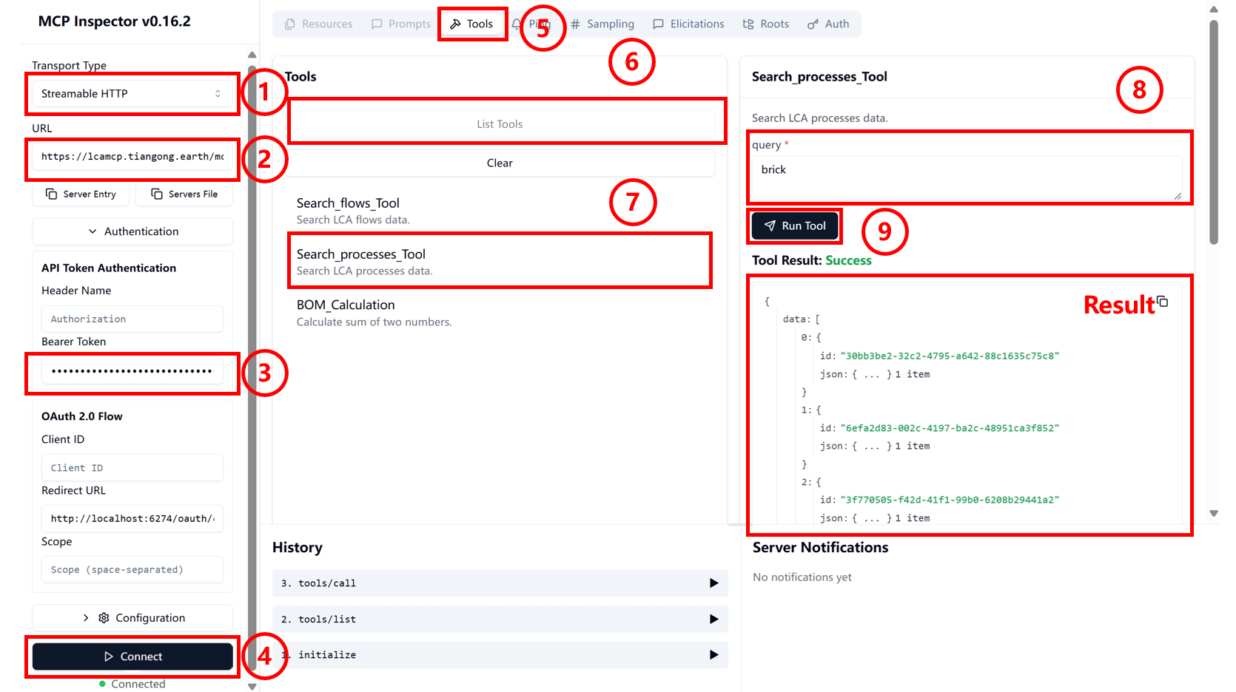This screenshot has width=1236, height=692.
Task: Expand the tools/list history entry arrow
Action: 713,619
